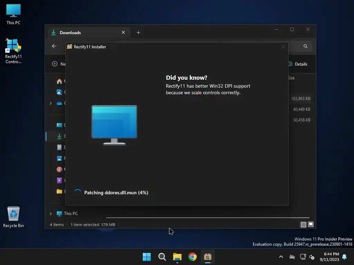Show hidden system tray icons

tap(281, 257)
